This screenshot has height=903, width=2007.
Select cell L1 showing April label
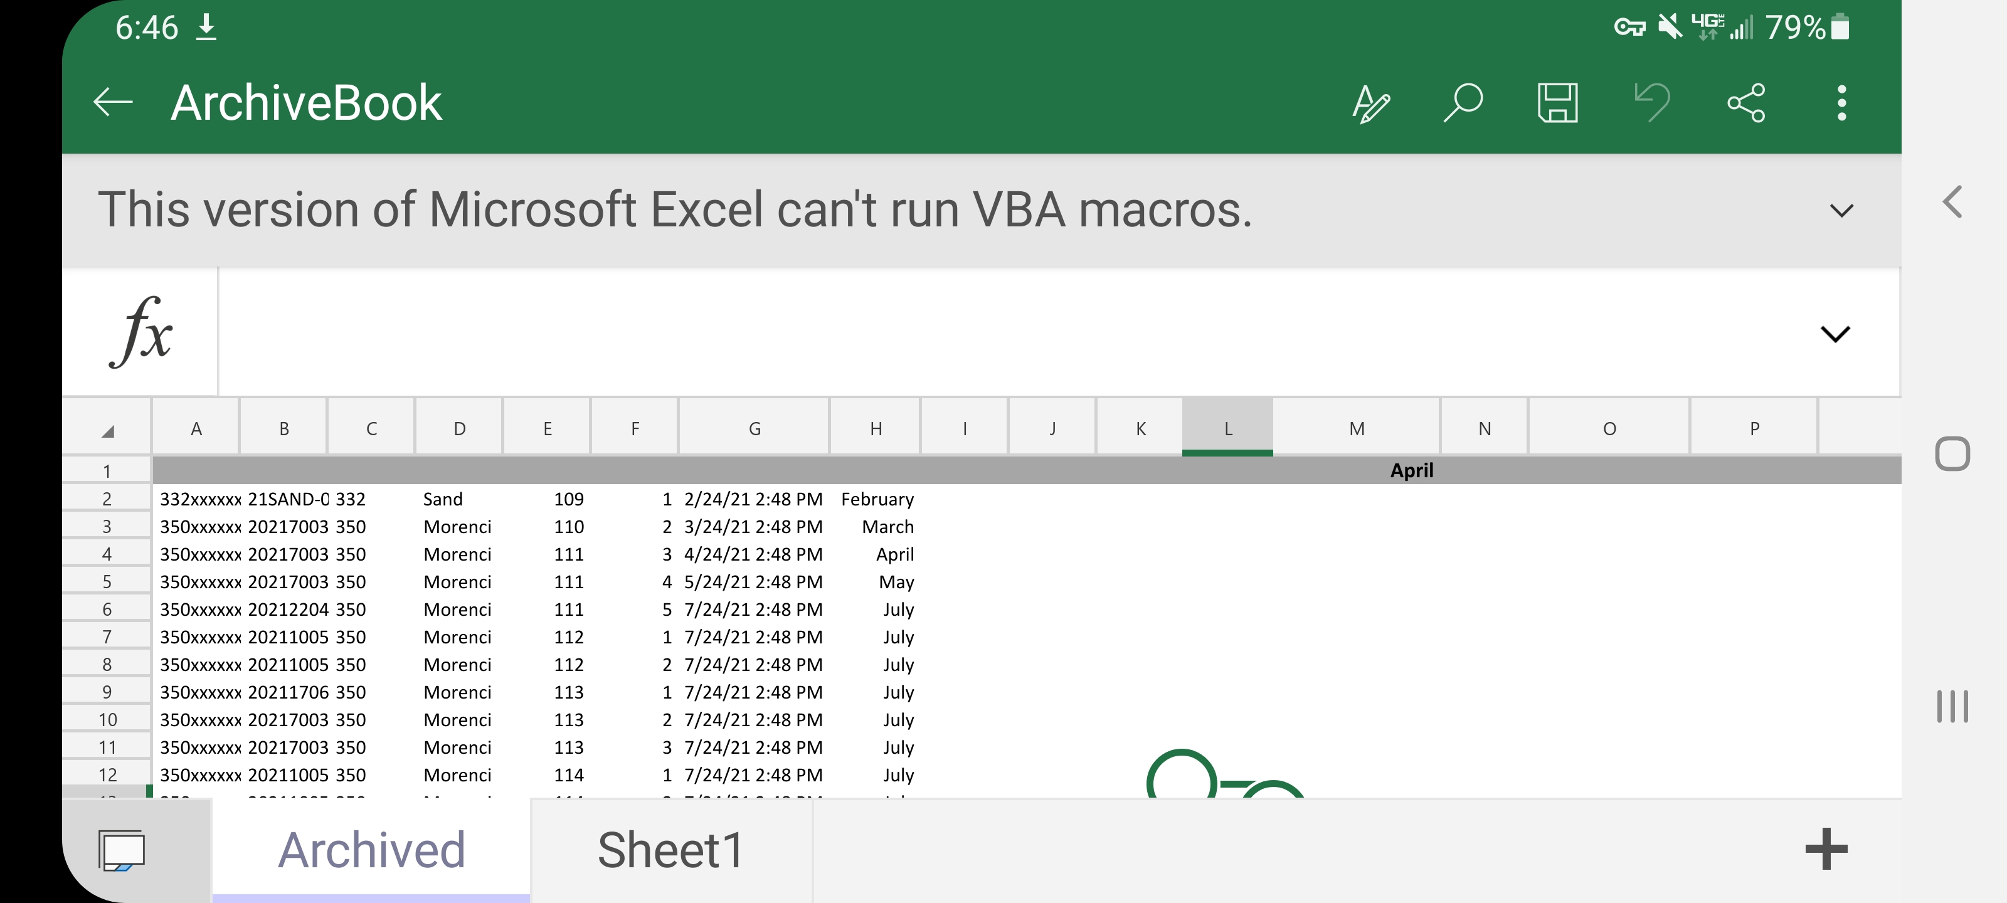pyautogui.click(x=1226, y=470)
